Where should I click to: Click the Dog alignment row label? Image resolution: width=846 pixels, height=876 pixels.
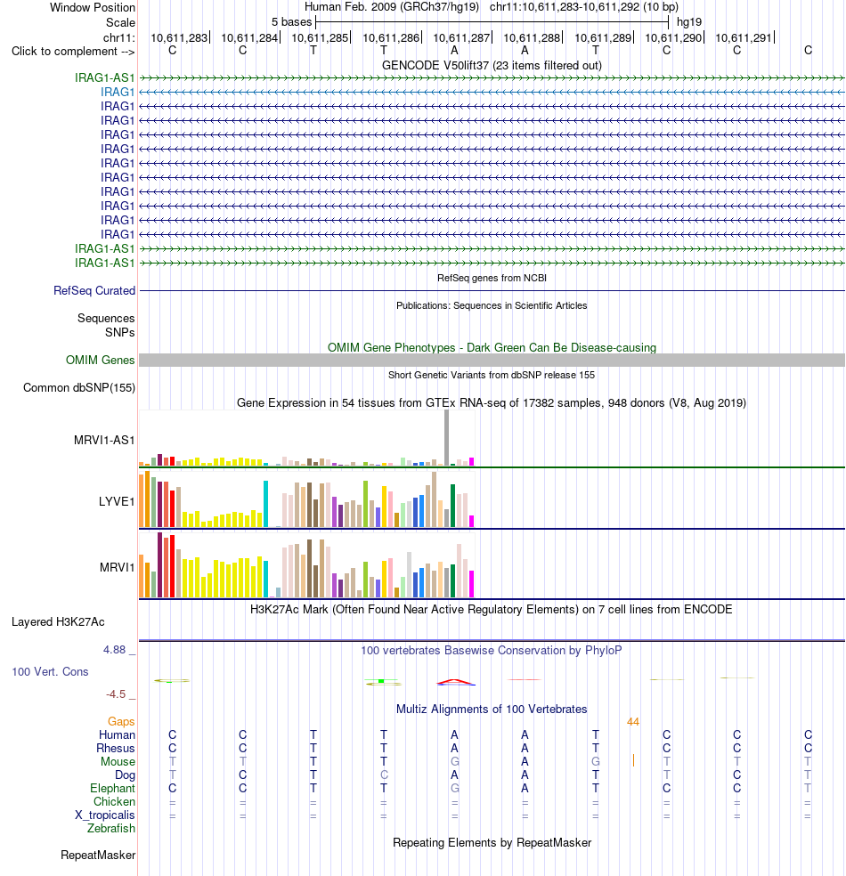[126, 775]
